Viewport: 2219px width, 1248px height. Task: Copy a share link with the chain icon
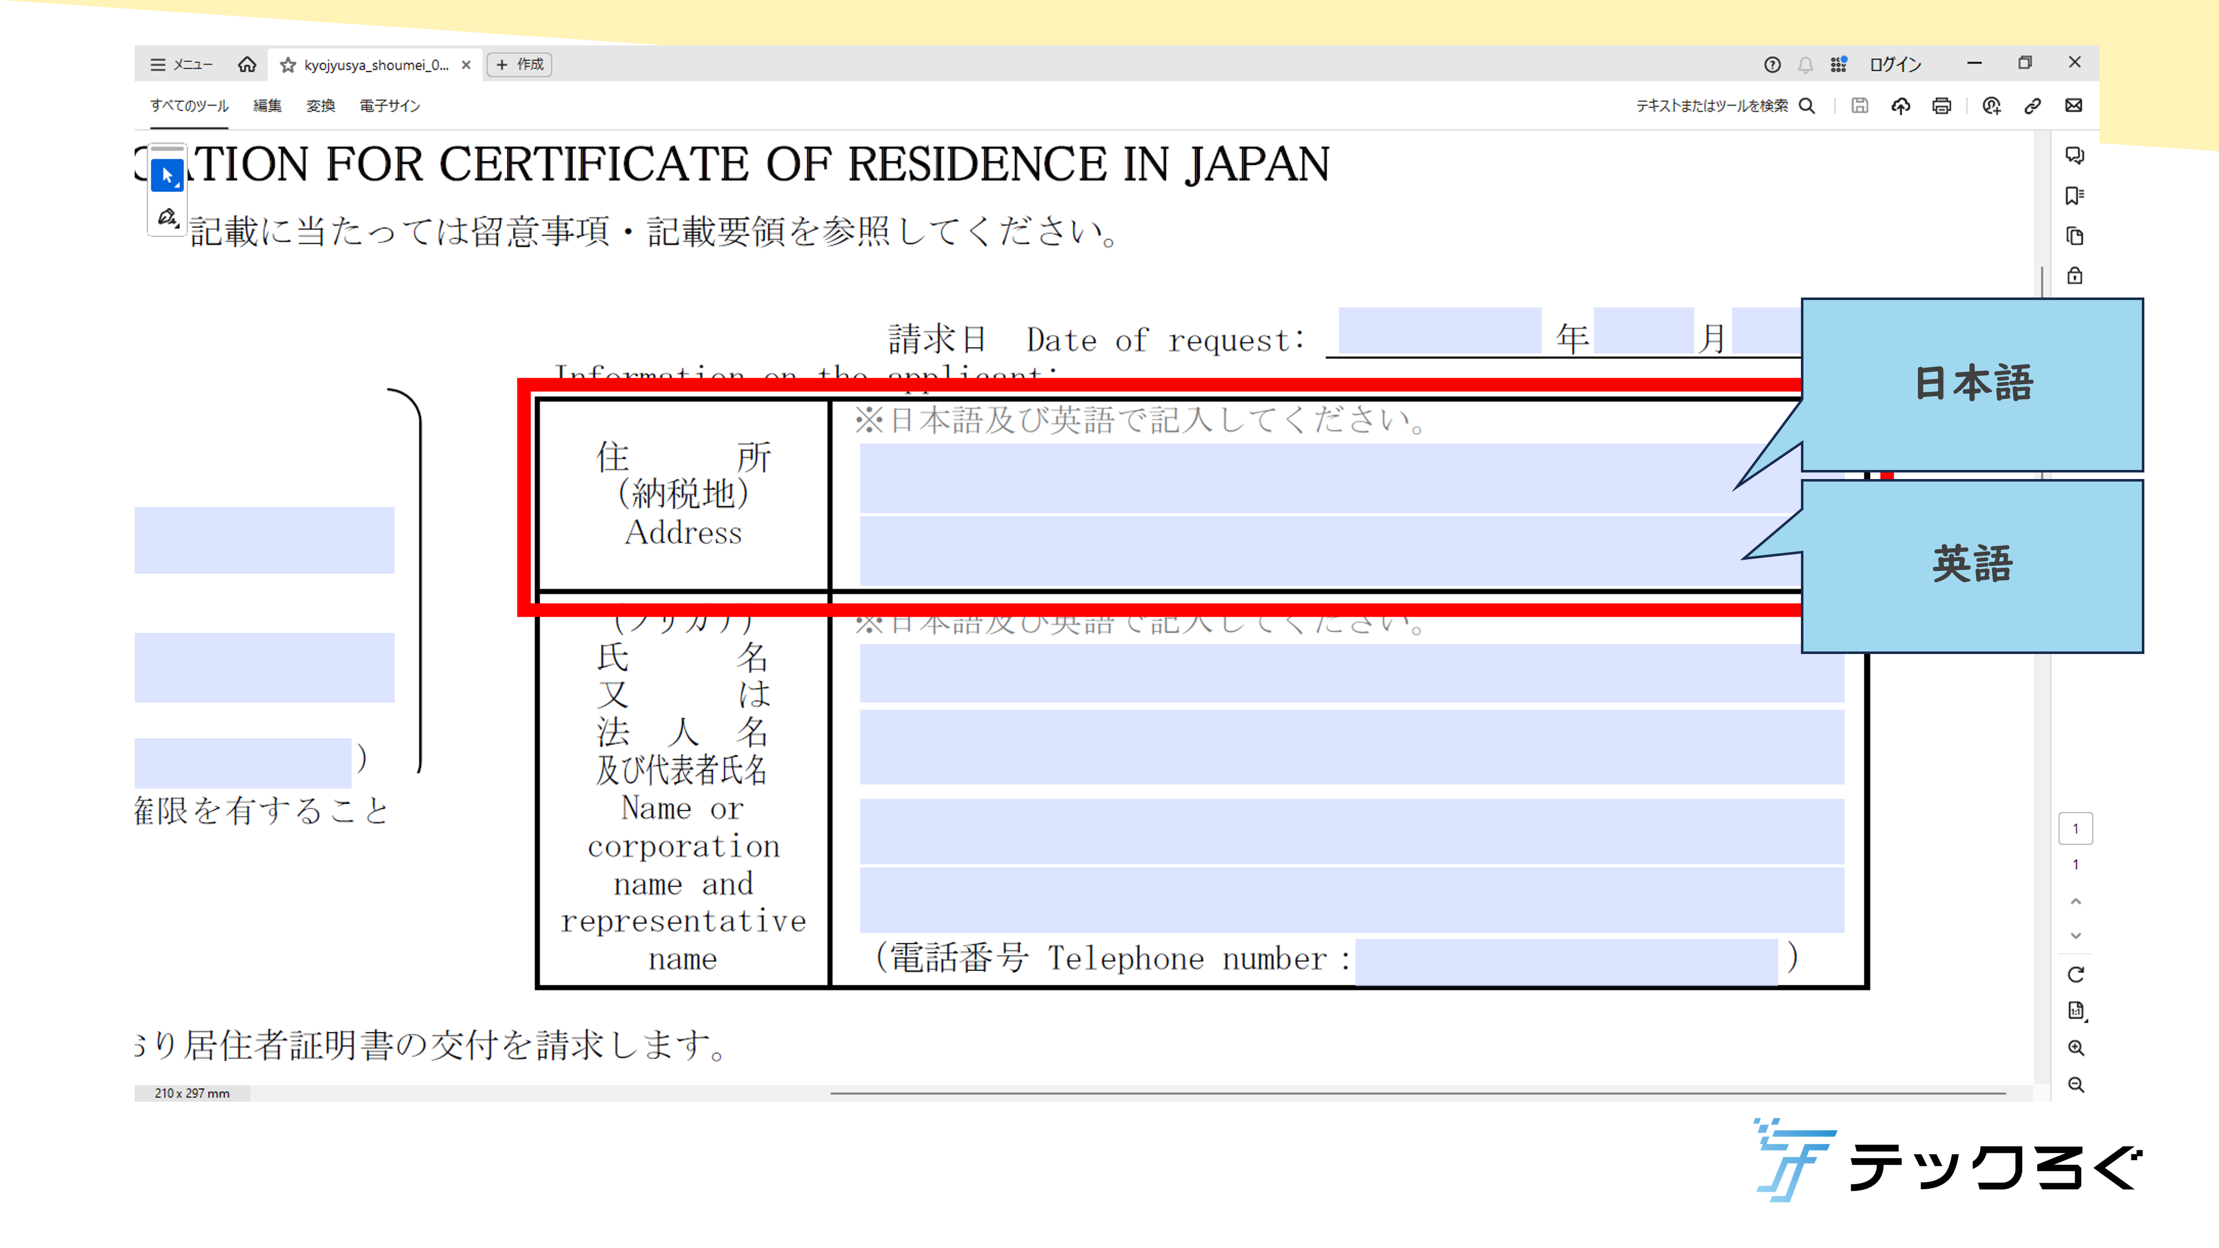[2032, 106]
